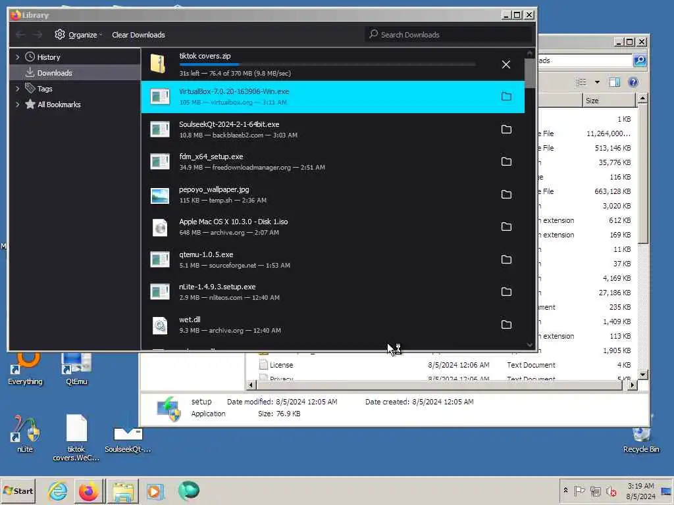
Task: Click the tiktok covers.zip archive icon
Action: pyautogui.click(x=159, y=64)
